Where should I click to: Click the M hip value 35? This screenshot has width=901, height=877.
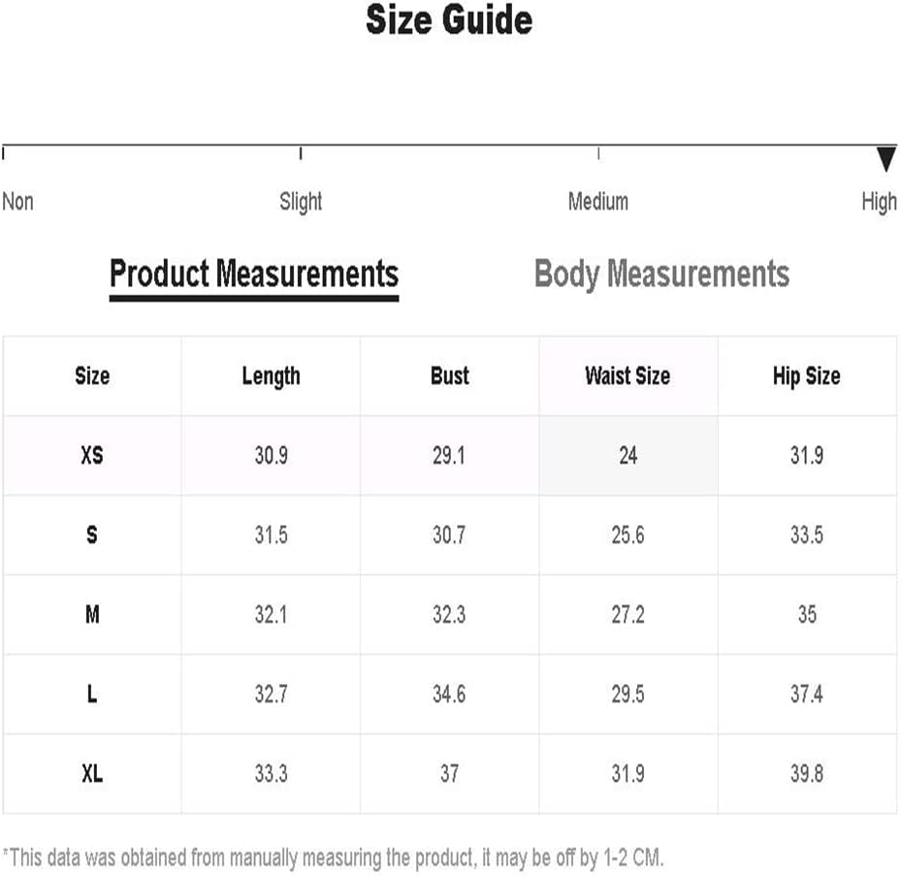[807, 614]
